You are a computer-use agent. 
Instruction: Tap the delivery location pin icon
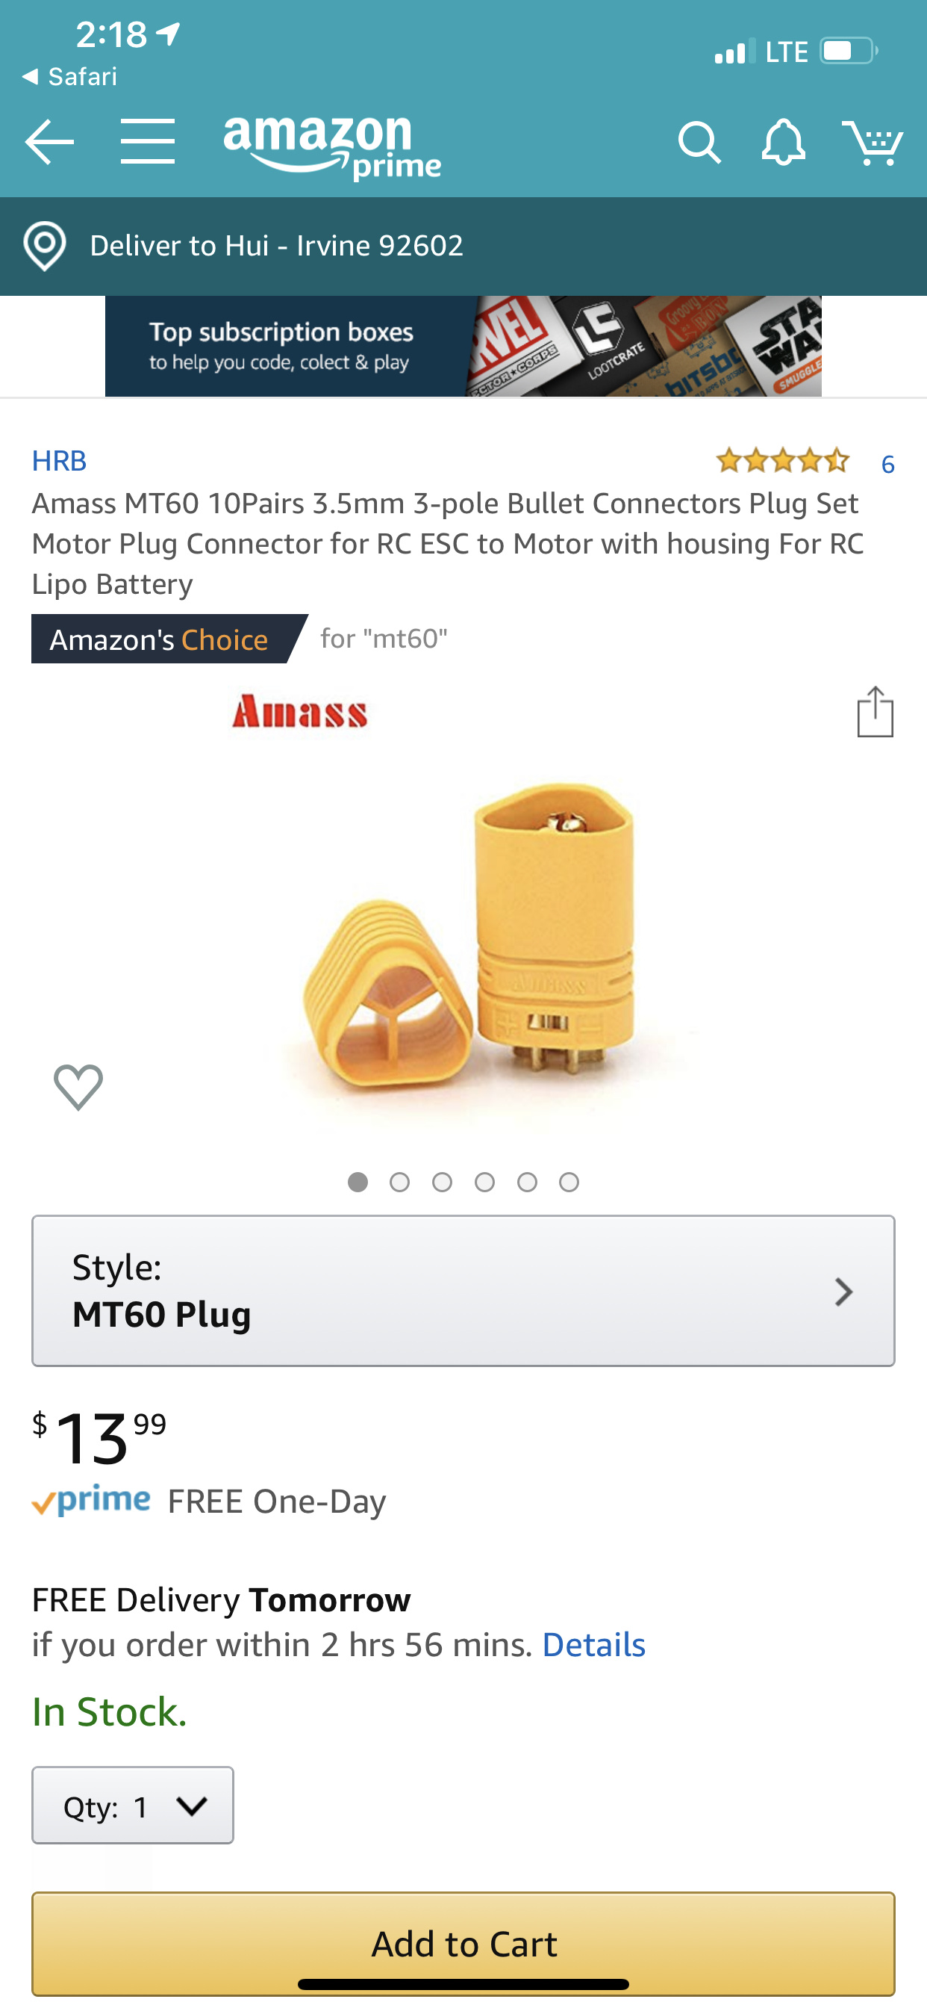point(44,247)
